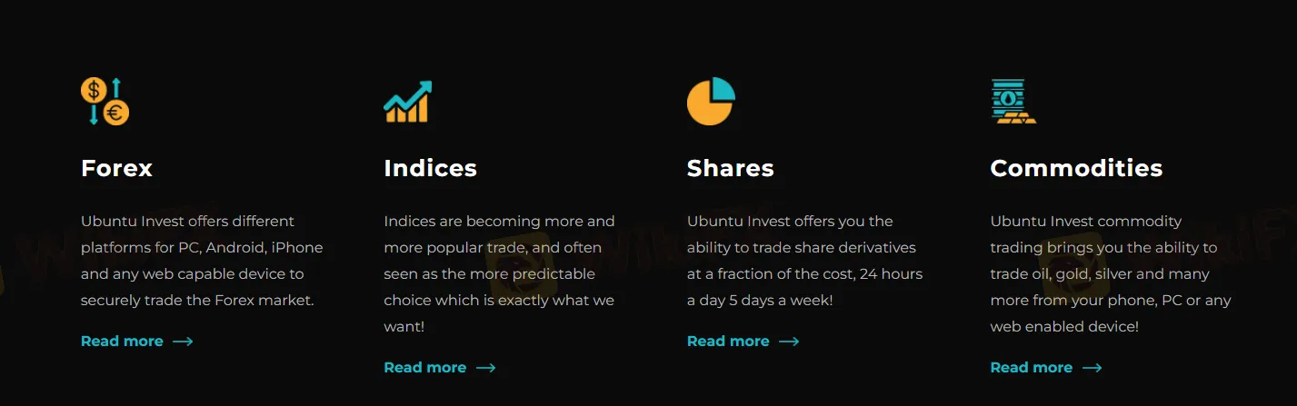
Task: Click the Shares description paragraph
Action: (804, 261)
